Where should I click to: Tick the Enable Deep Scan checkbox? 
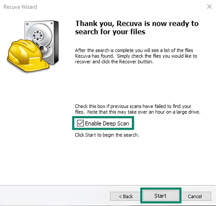pos(80,123)
